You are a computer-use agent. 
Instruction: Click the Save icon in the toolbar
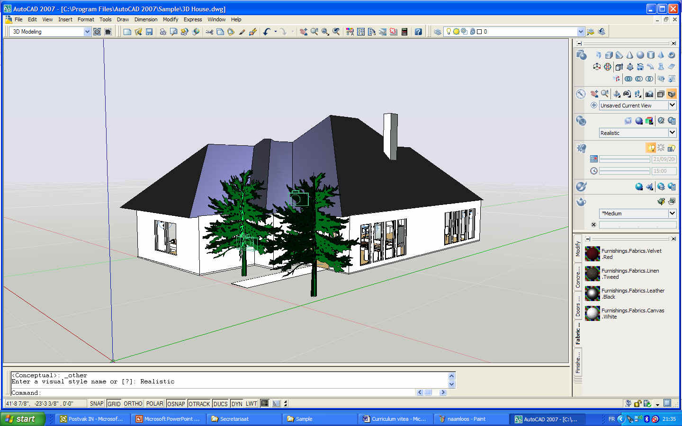tap(149, 32)
